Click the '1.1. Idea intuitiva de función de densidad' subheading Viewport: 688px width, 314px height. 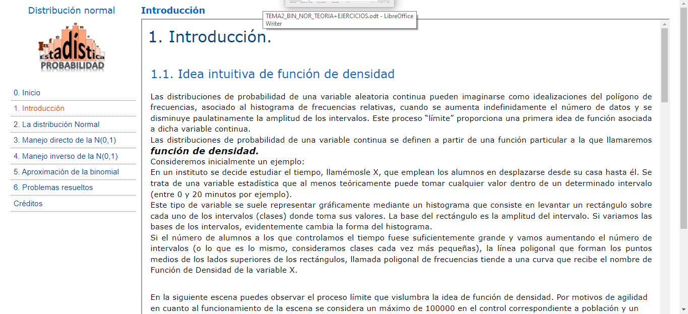click(x=272, y=74)
